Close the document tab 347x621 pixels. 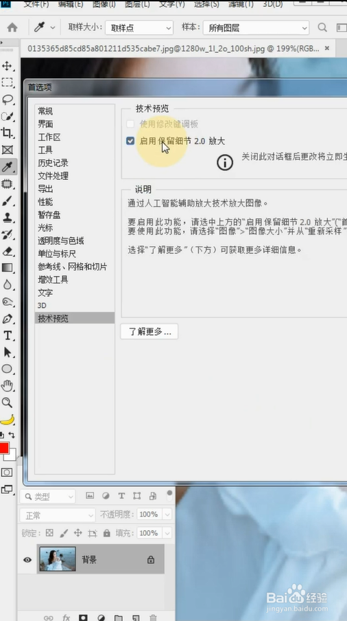327,48
